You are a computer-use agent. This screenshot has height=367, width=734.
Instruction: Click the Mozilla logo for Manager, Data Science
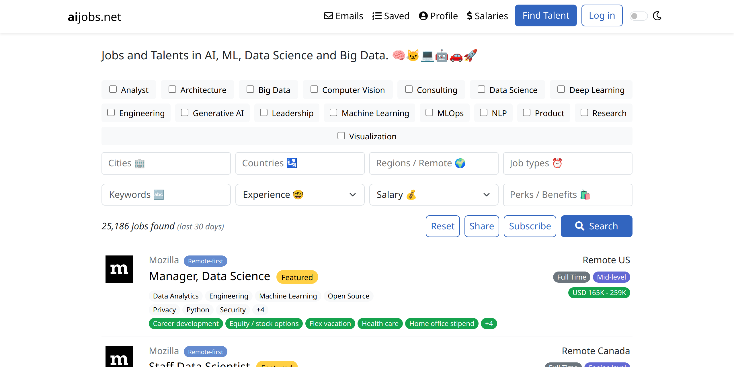click(119, 269)
